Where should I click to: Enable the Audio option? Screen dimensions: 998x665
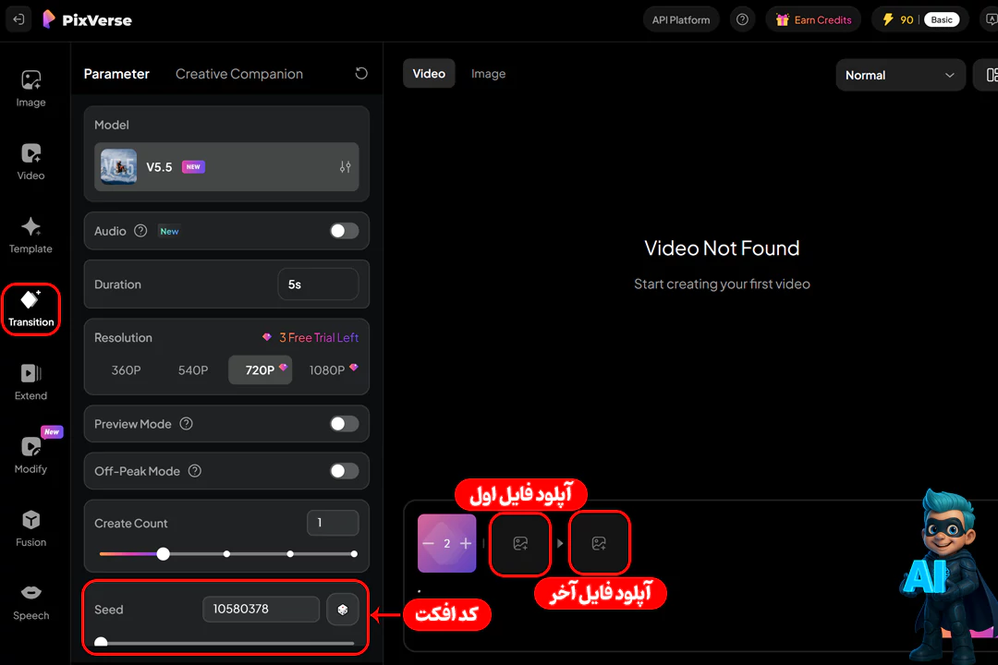coord(344,231)
